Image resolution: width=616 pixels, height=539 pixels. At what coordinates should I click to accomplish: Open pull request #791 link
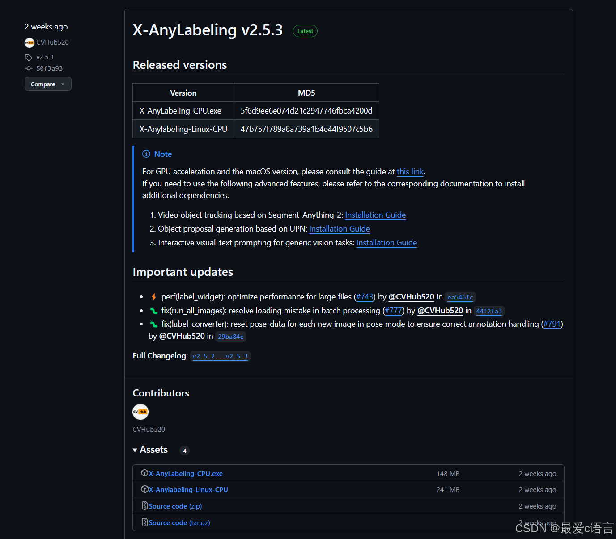click(552, 324)
